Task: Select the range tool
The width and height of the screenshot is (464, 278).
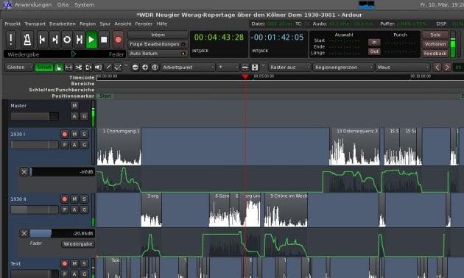Action: click(x=68, y=68)
